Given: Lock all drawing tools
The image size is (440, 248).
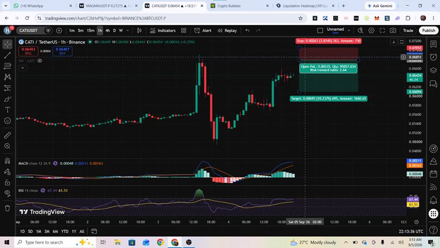Looking at the screenshot, I should pyautogui.click(x=7, y=183).
